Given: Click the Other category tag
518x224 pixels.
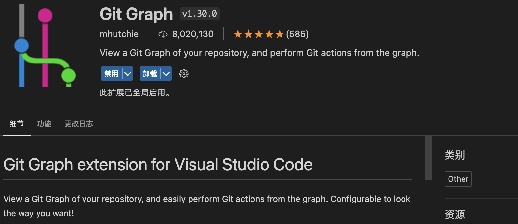Looking at the screenshot, I should [458, 179].
